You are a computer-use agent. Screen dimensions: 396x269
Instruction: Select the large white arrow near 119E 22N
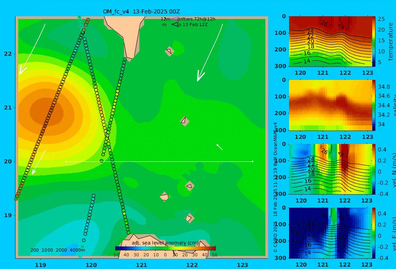(x=32, y=49)
